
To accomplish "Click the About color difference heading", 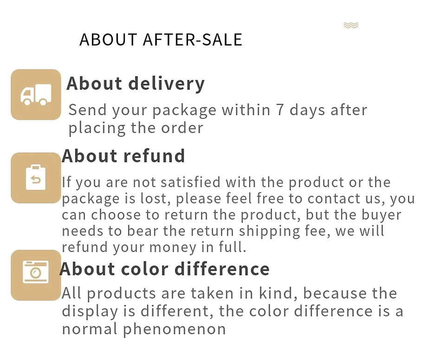I will click(164, 269).
